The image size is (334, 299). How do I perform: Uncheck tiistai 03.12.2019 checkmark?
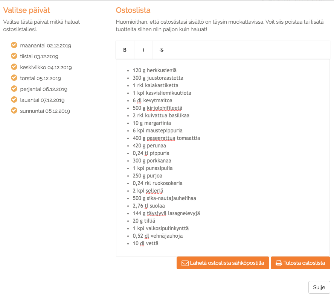point(14,56)
